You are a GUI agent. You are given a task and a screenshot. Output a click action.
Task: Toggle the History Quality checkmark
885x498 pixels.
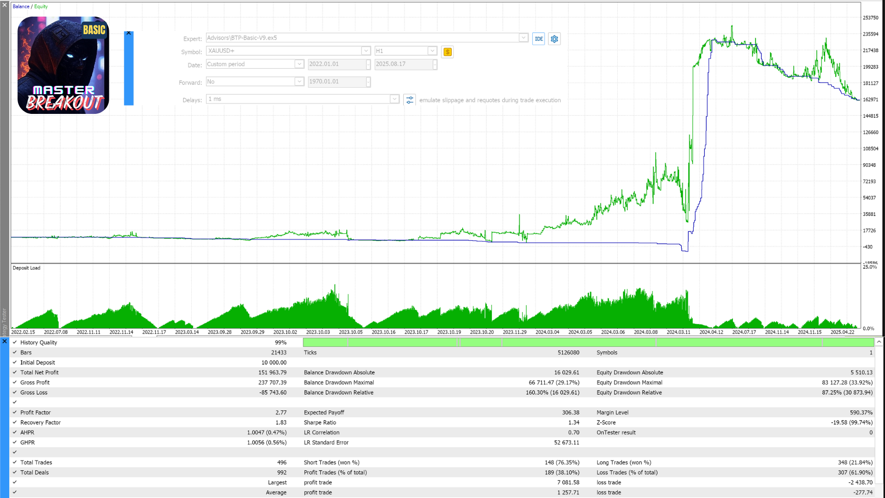click(x=15, y=343)
